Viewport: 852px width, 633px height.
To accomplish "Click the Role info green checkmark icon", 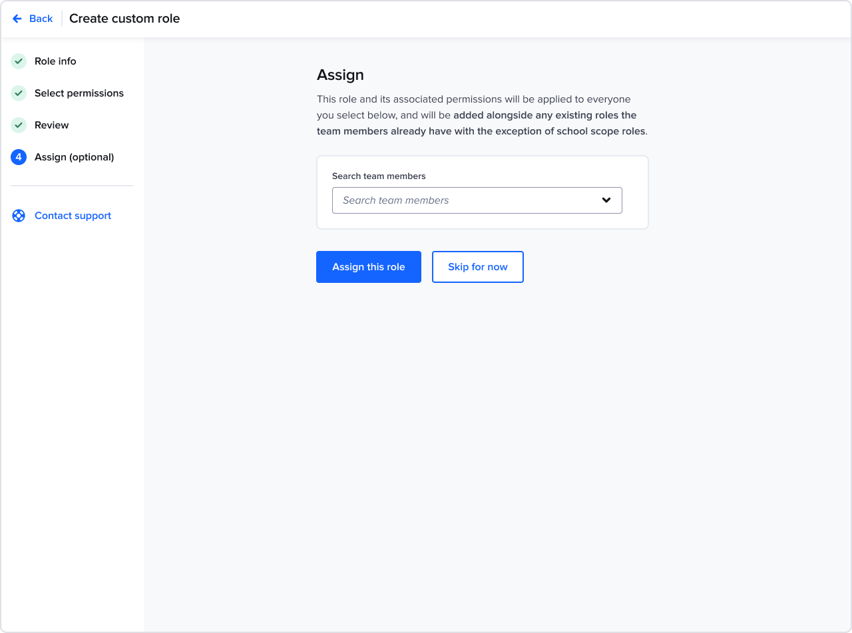I will click(19, 61).
